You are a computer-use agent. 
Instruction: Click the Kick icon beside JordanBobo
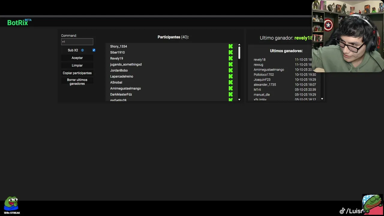[230, 70]
